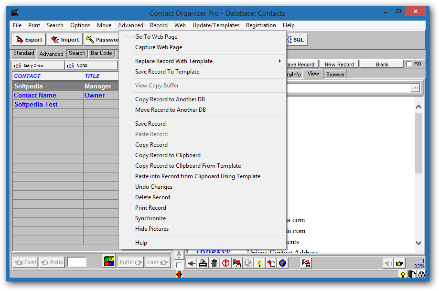Open the Web menu

pos(180,25)
